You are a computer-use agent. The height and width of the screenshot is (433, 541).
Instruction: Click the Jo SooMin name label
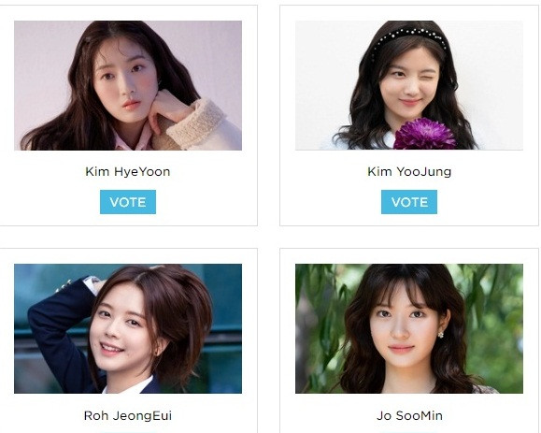[409, 415]
